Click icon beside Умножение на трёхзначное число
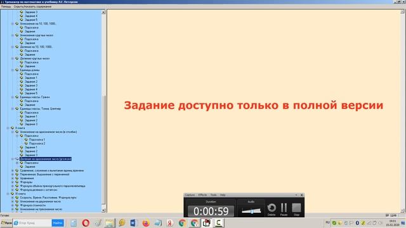 click(17, 209)
